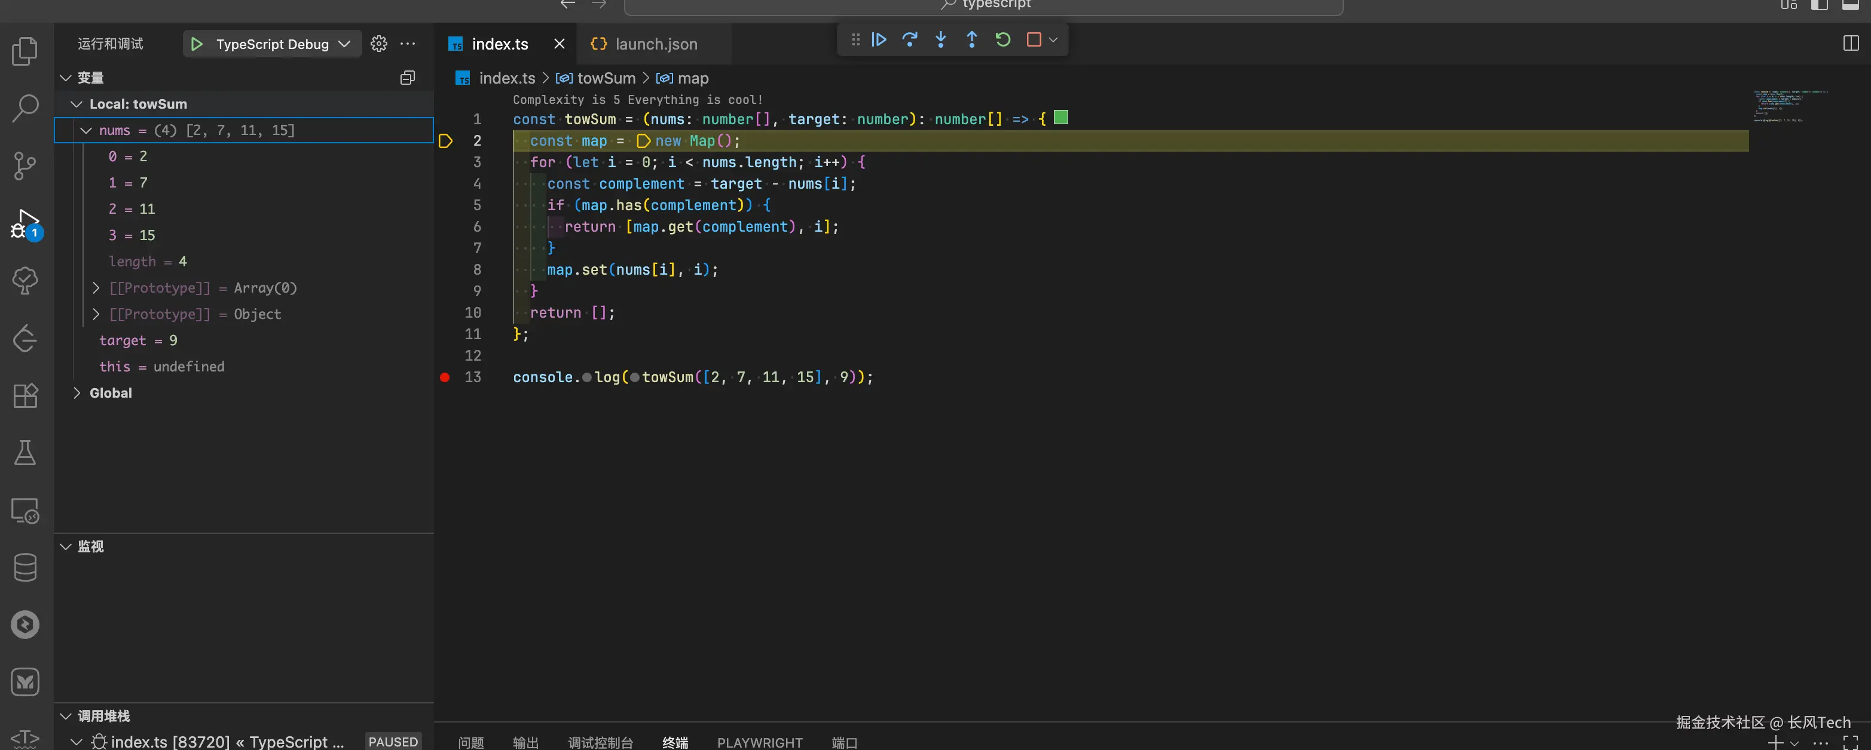Viewport: 1871px width, 750px height.
Task: Open the Explorer view in activity bar
Action: [26, 51]
